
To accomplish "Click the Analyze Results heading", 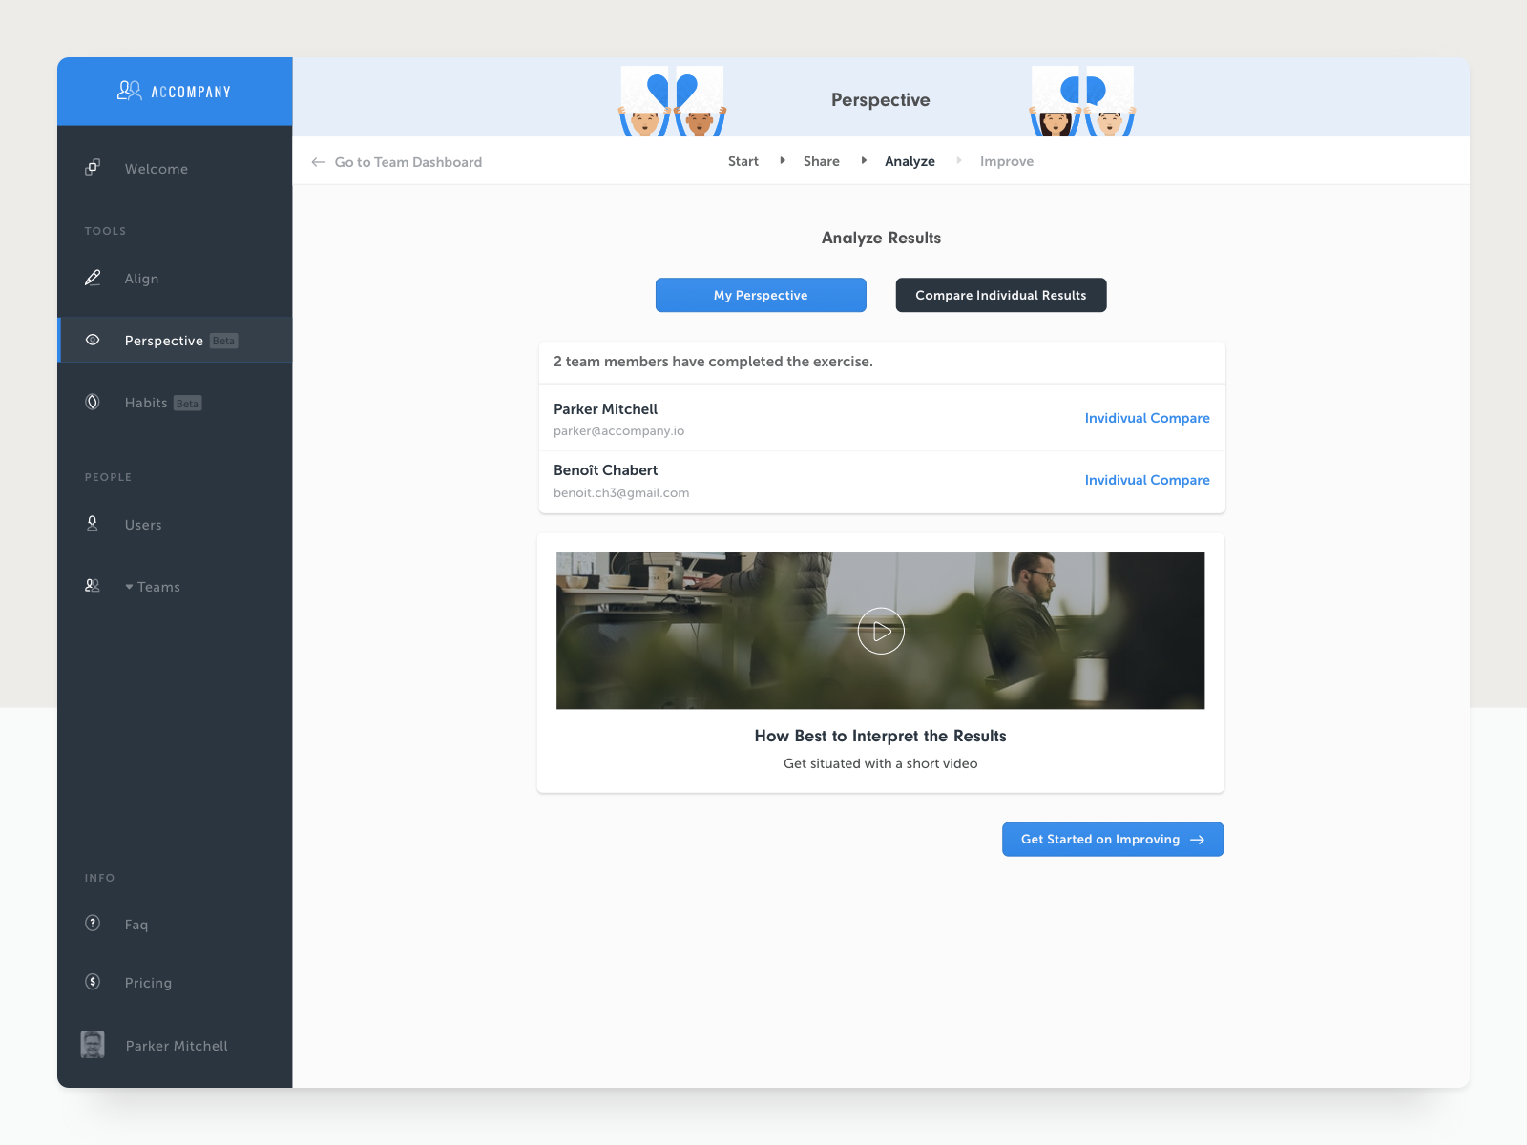I will coord(881,238).
